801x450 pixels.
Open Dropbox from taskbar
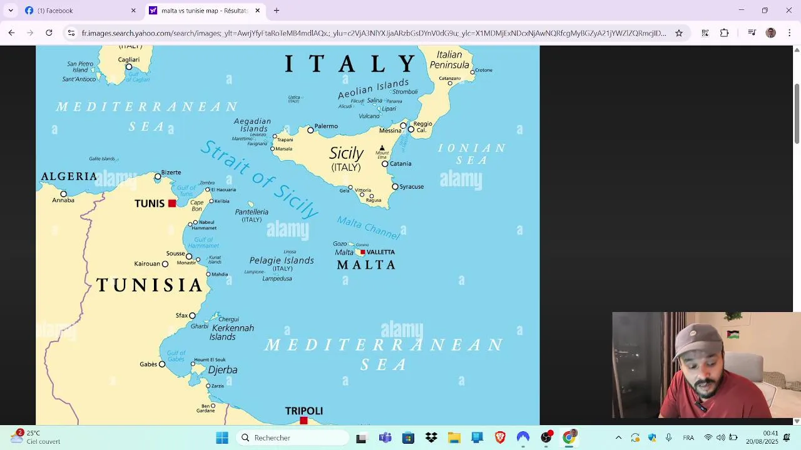[x=431, y=437]
